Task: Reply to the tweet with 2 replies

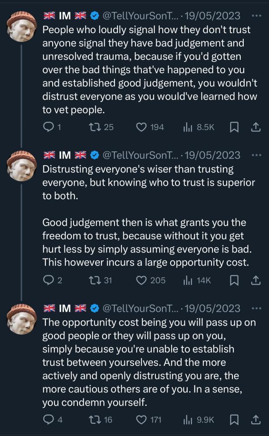Action: click(48, 280)
